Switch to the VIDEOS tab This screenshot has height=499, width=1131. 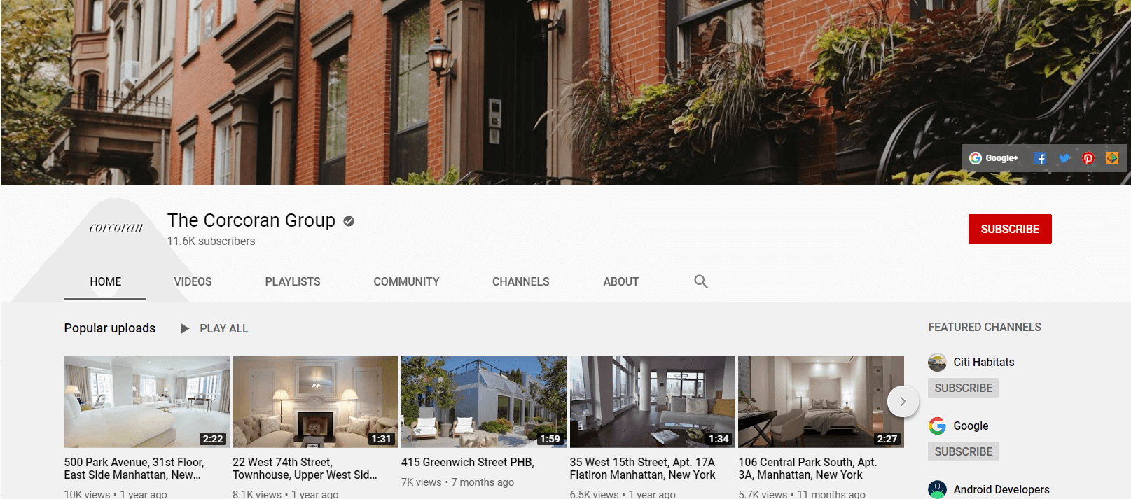(x=193, y=281)
